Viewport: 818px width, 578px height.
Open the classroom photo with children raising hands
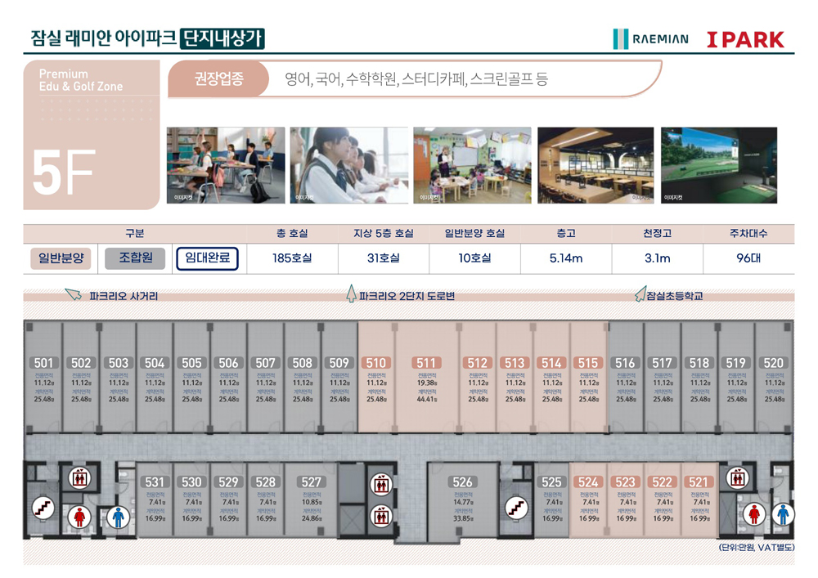226,165
